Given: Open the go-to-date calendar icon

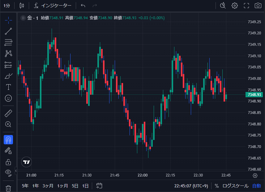Looking at the screenshot, I should [99, 186].
